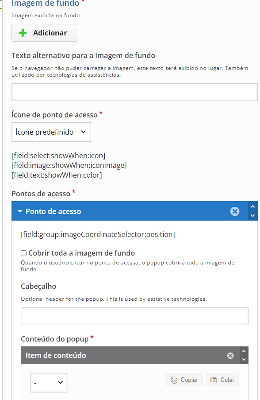Remove the Item de conteúdo entry

coord(230,356)
